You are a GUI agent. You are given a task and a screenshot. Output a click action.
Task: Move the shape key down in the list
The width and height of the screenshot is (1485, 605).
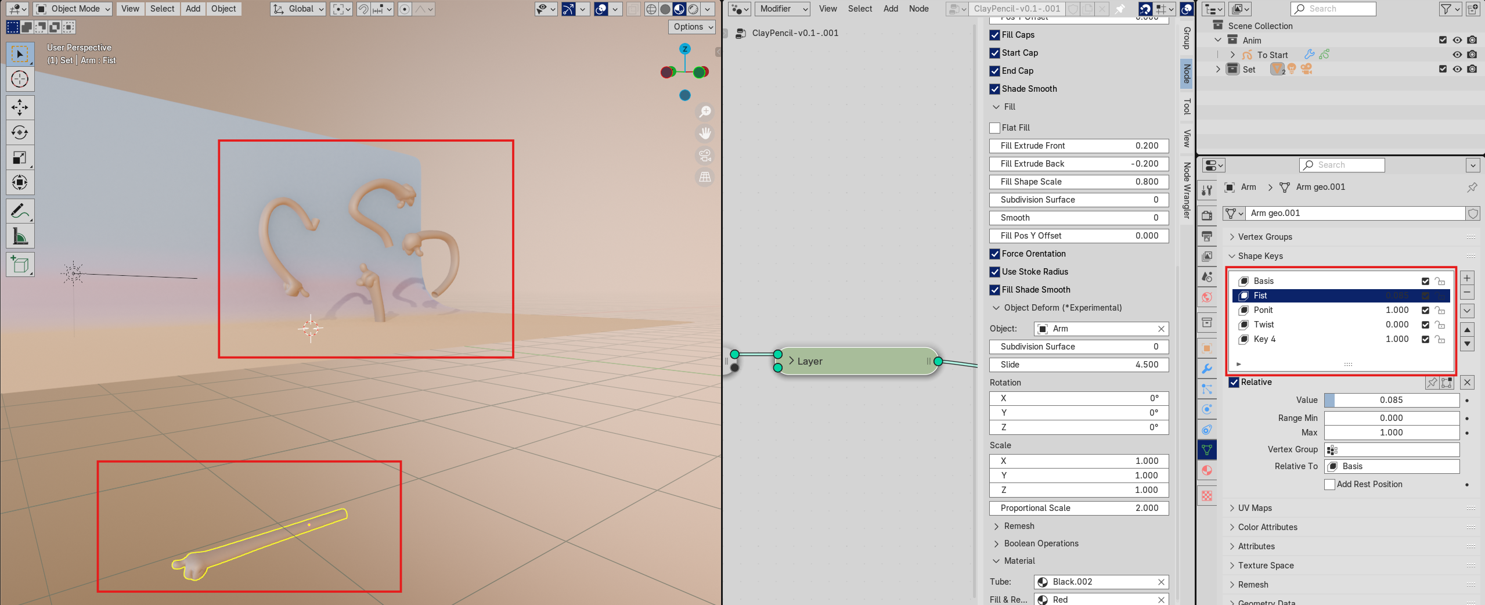coord(1467,344)
